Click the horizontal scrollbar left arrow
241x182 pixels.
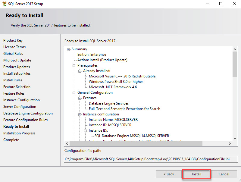click(67, 143)
